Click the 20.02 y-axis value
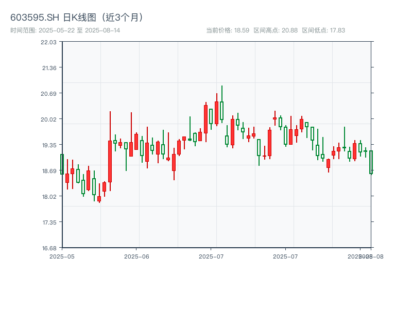The width and height of the screenshot is (412, 309). point(48,119)
